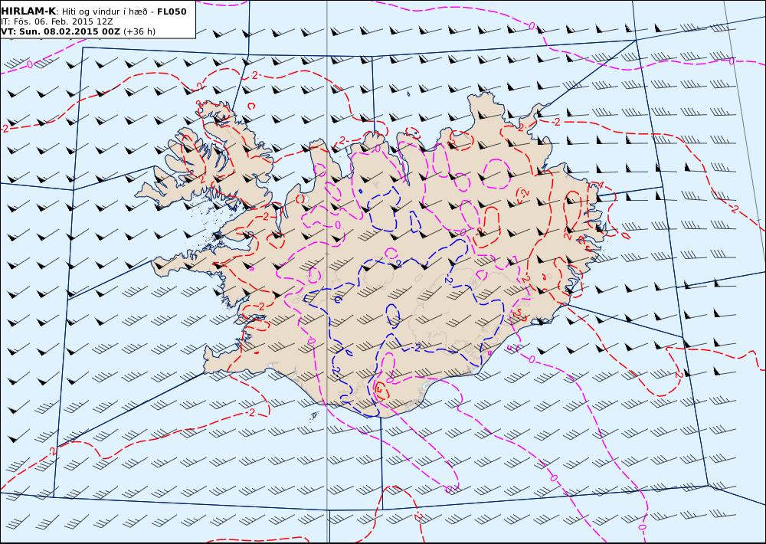Click the '(+36 h)' forecast offset text
766x544 pixels.
pyautogui.click(x=139, y=31)
